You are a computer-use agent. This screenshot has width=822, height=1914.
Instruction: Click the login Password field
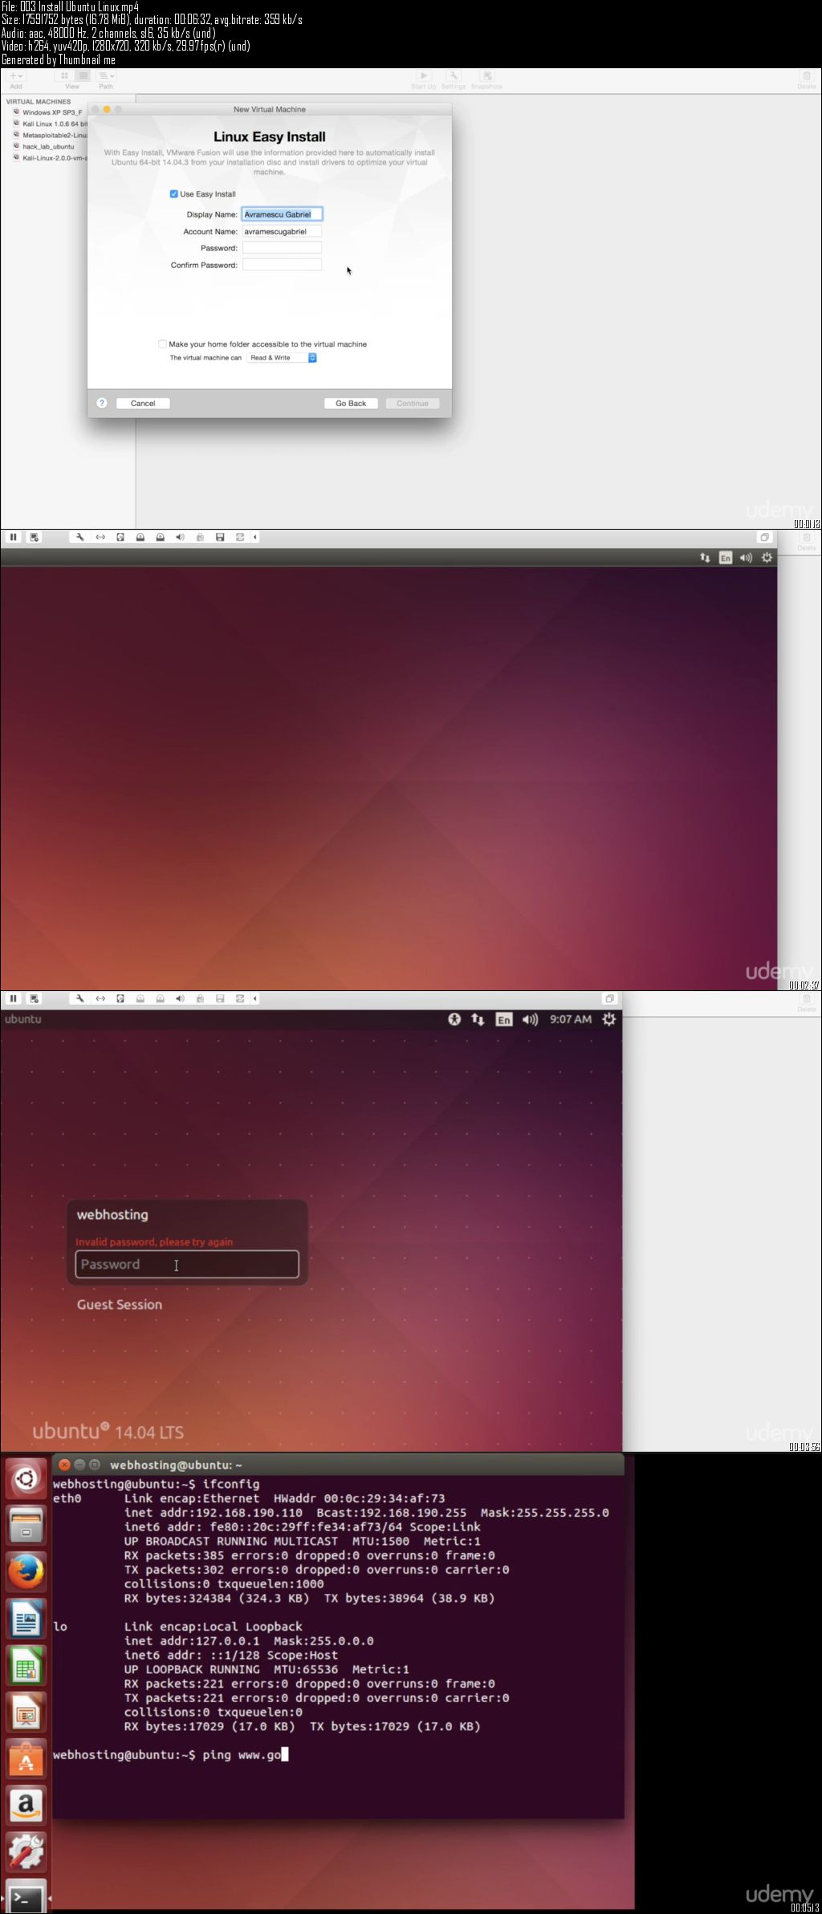point(187,1264)
